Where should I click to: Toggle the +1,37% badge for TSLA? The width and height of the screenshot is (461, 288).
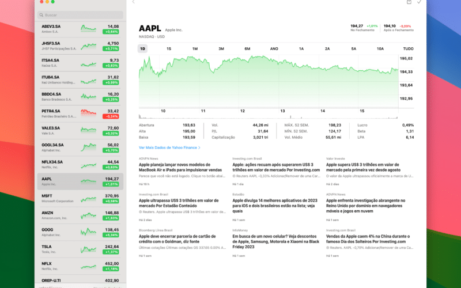pos(111,252)
